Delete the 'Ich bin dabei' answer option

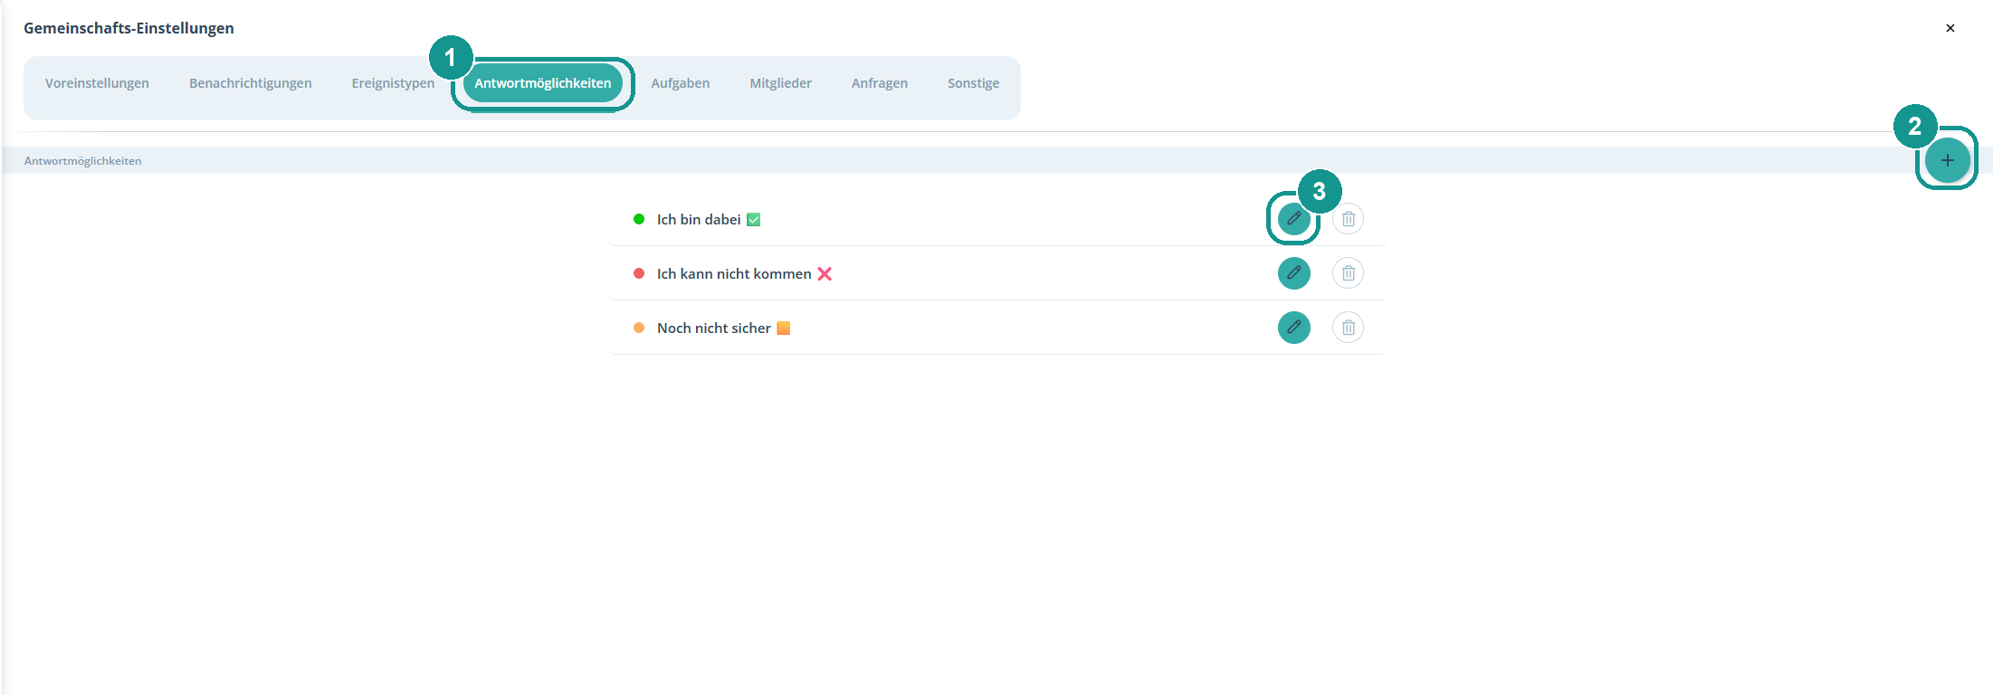[1348, 219]
